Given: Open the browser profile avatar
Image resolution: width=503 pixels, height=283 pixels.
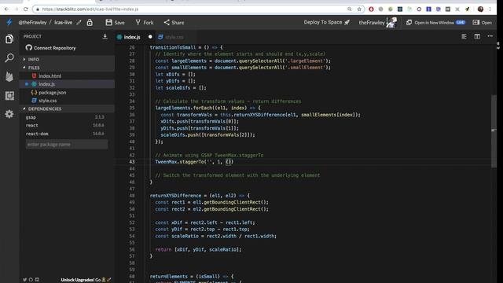Looking at the screenshot, I should click(x=480, y=9).
